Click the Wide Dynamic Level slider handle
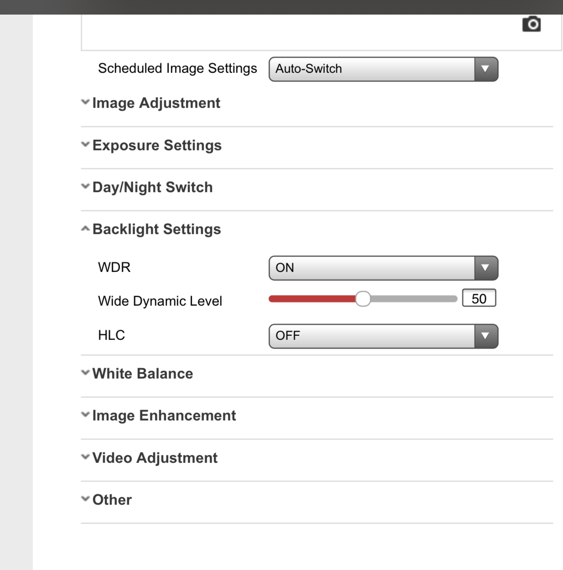Image resolution: width=563 pixels, height=570 pixels. pos(363,299)
